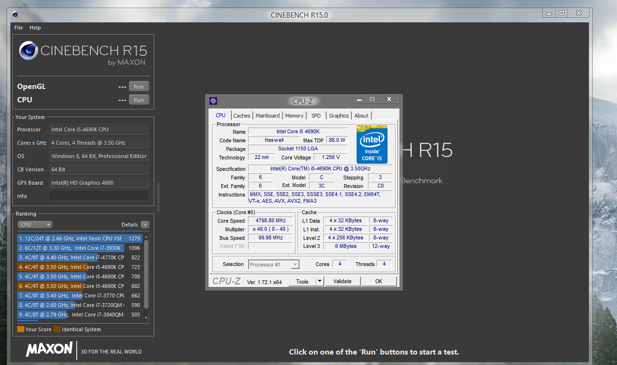Switch to Mainboard tab in CPU-Z

click(268, 116)
